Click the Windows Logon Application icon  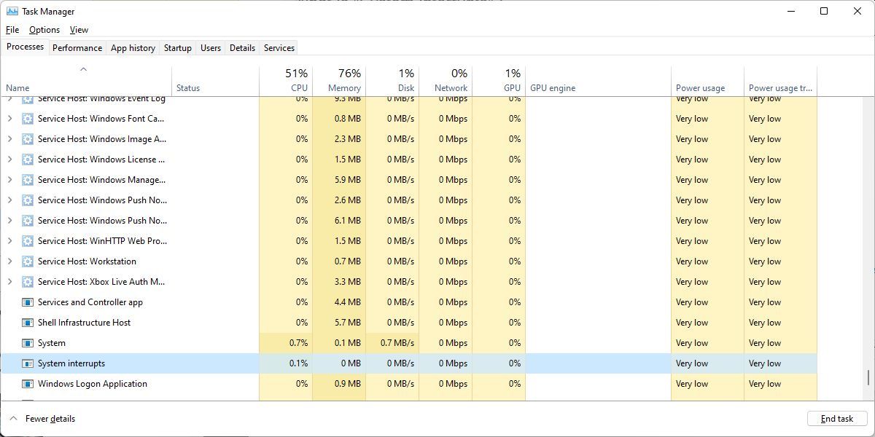pos(28,384)
